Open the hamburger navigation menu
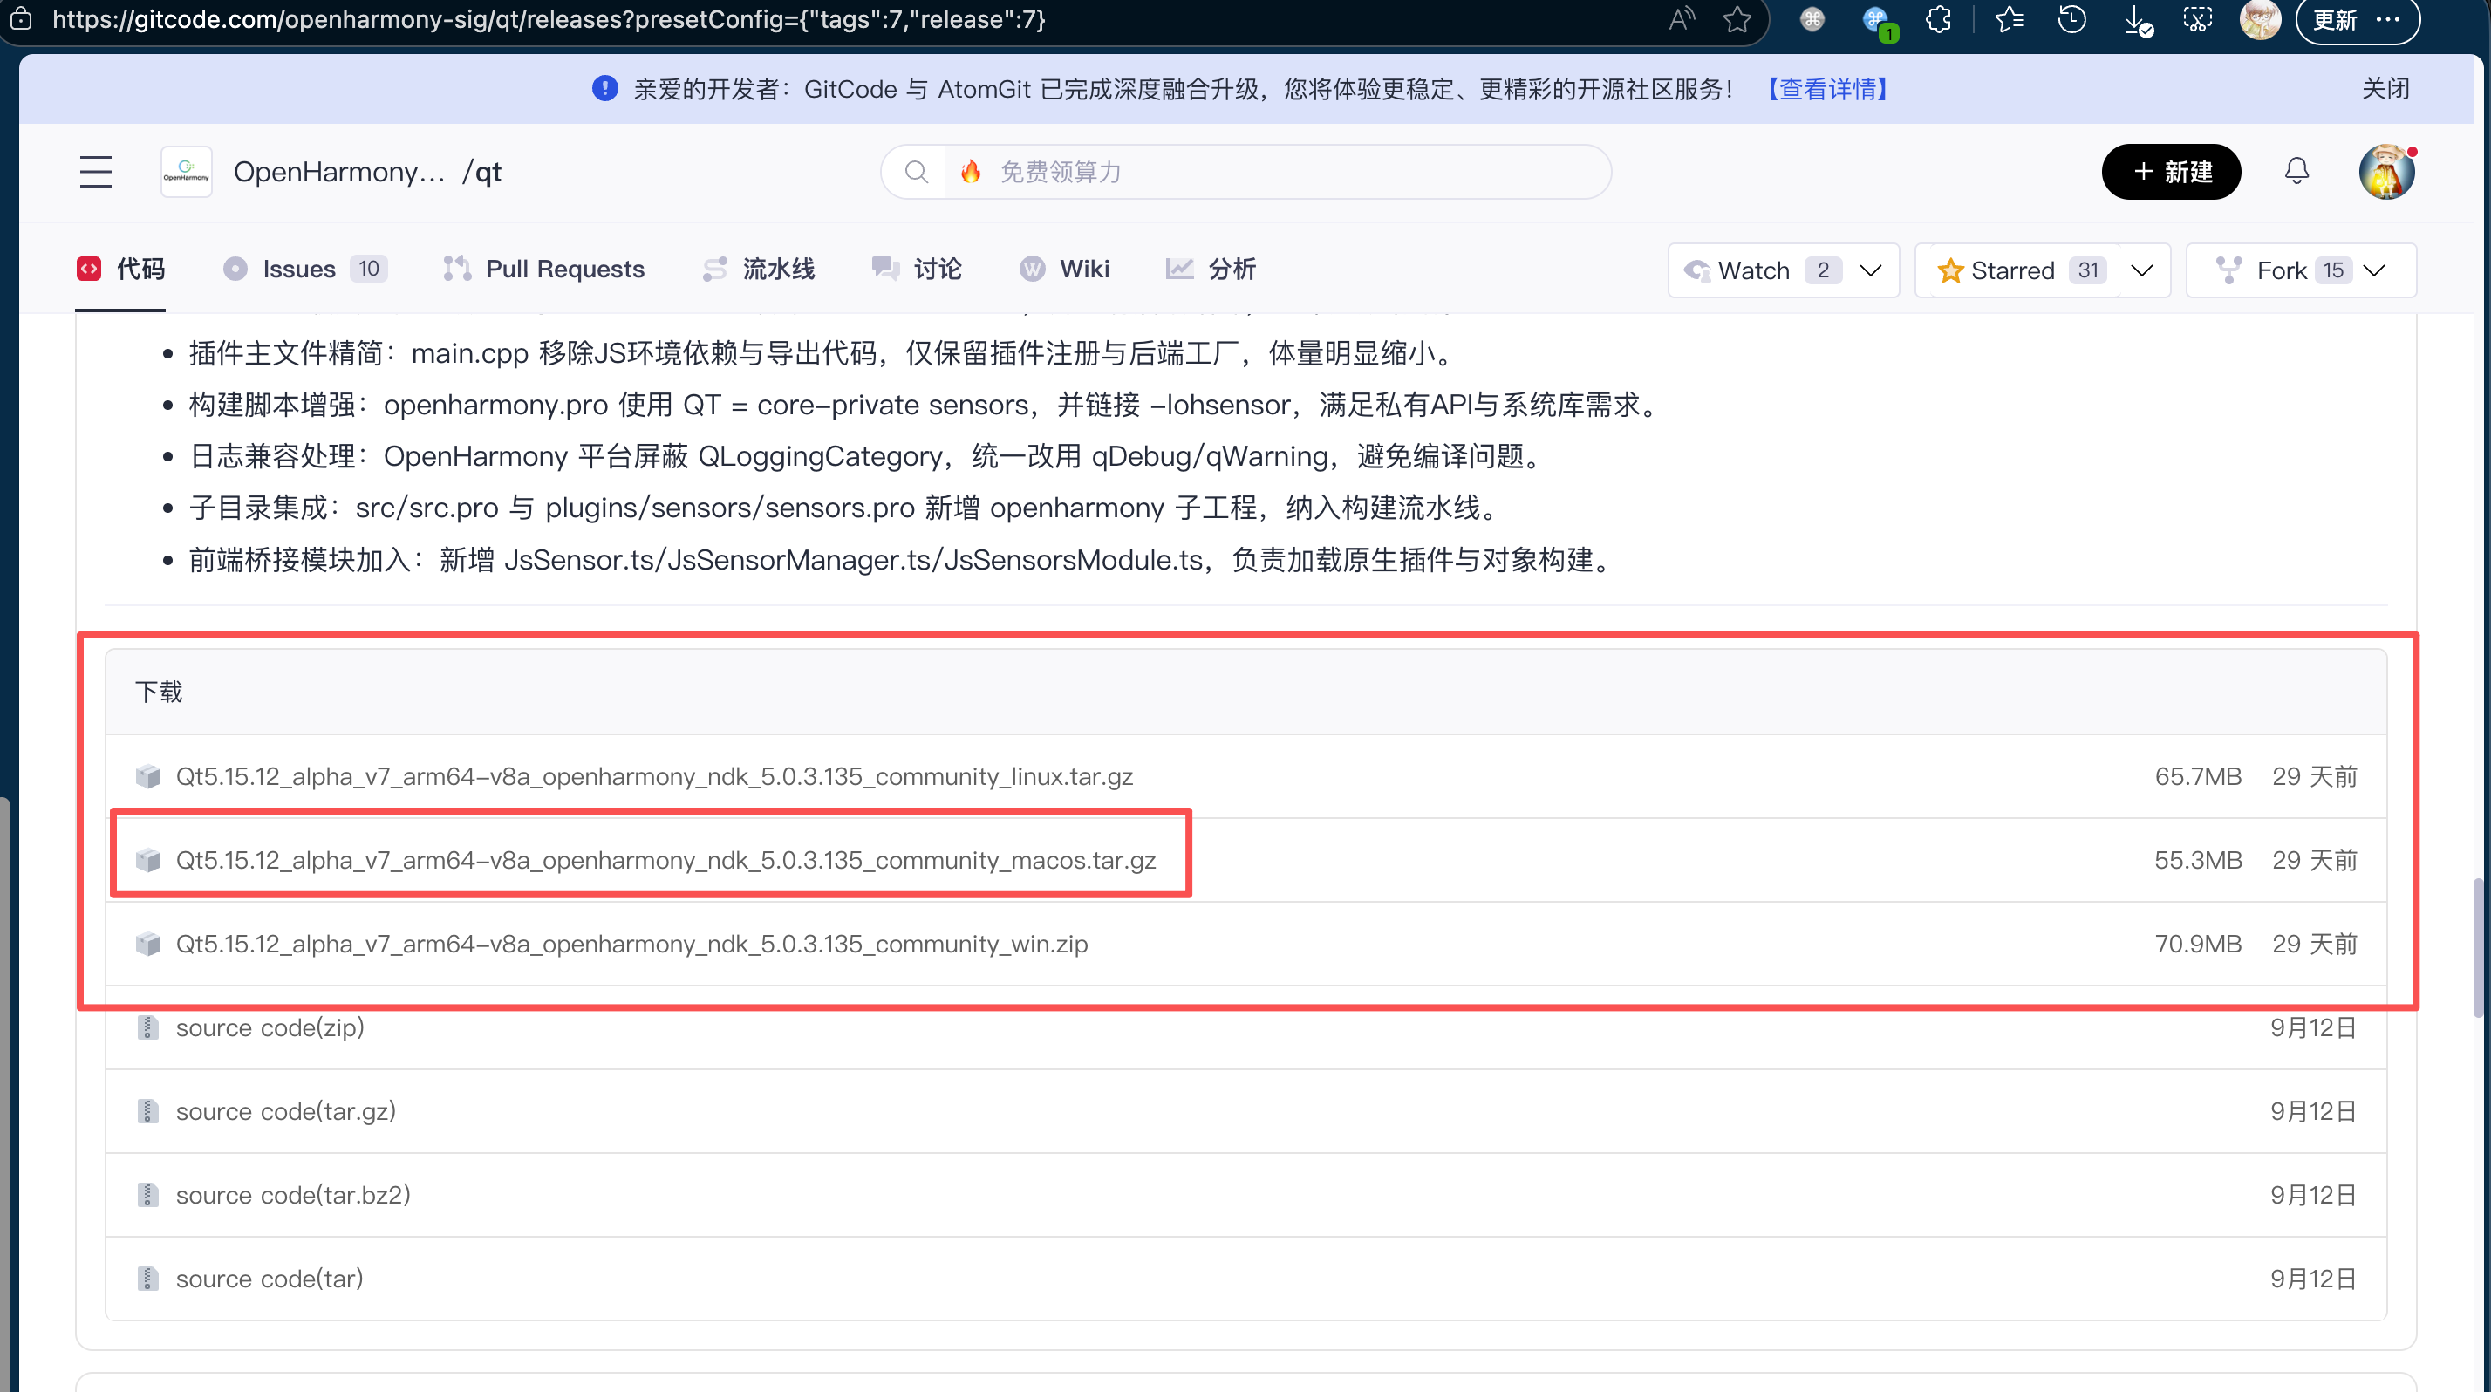2491x1392 pixels. 96,172
